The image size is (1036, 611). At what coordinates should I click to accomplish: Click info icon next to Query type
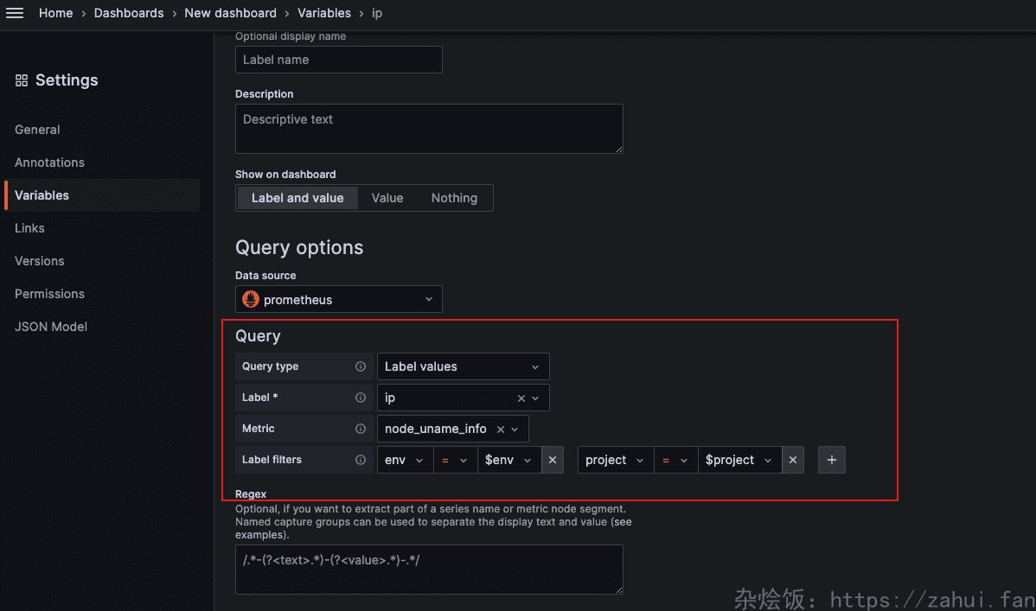point(361,366)
